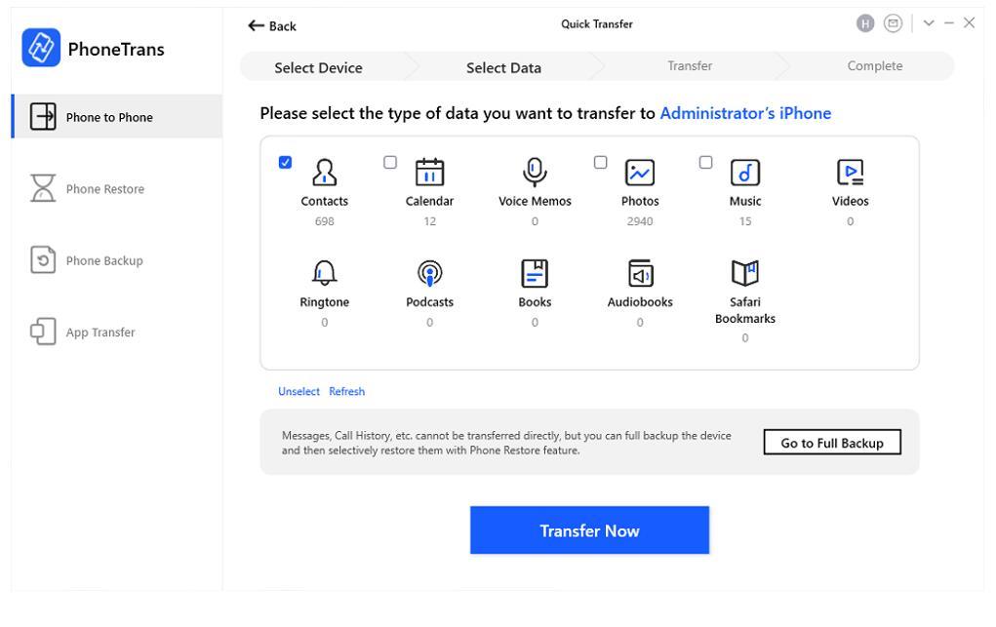Image resolution: width=996 pixels, height=627 pixels.
Task: Click the Music note icon
Action: pos(745,173)
